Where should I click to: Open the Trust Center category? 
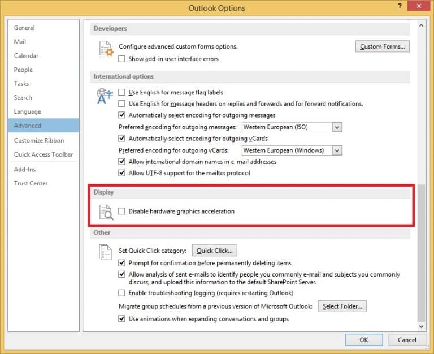coord(44,183)
